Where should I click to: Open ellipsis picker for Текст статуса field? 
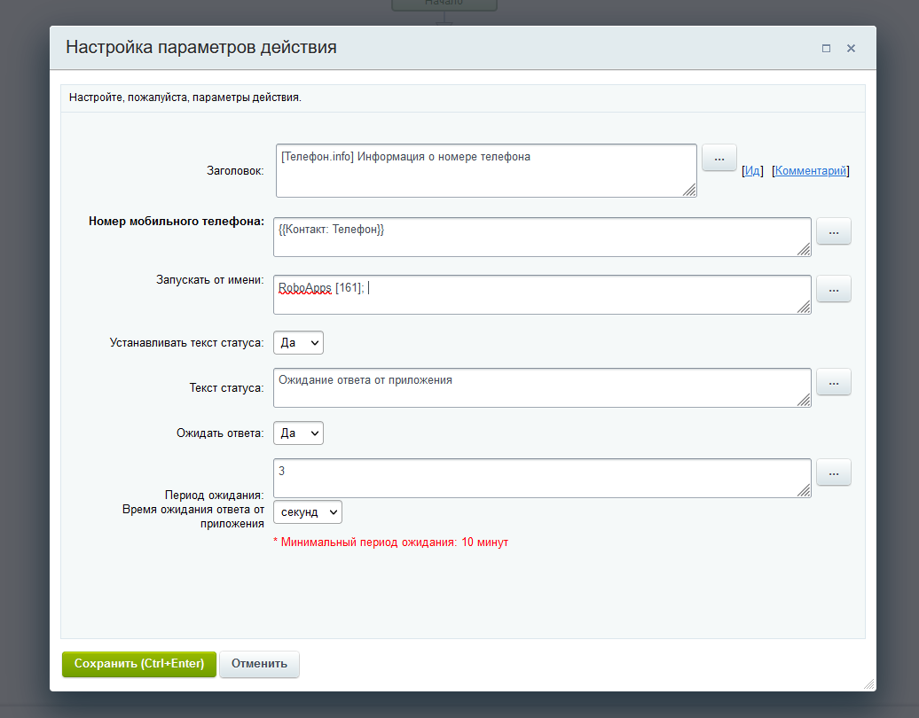(833, 382)
